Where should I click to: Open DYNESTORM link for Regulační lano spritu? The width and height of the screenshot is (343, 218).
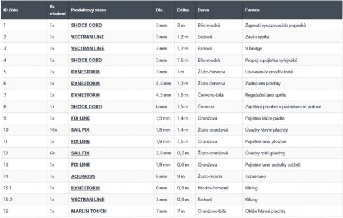coord(86,95)
